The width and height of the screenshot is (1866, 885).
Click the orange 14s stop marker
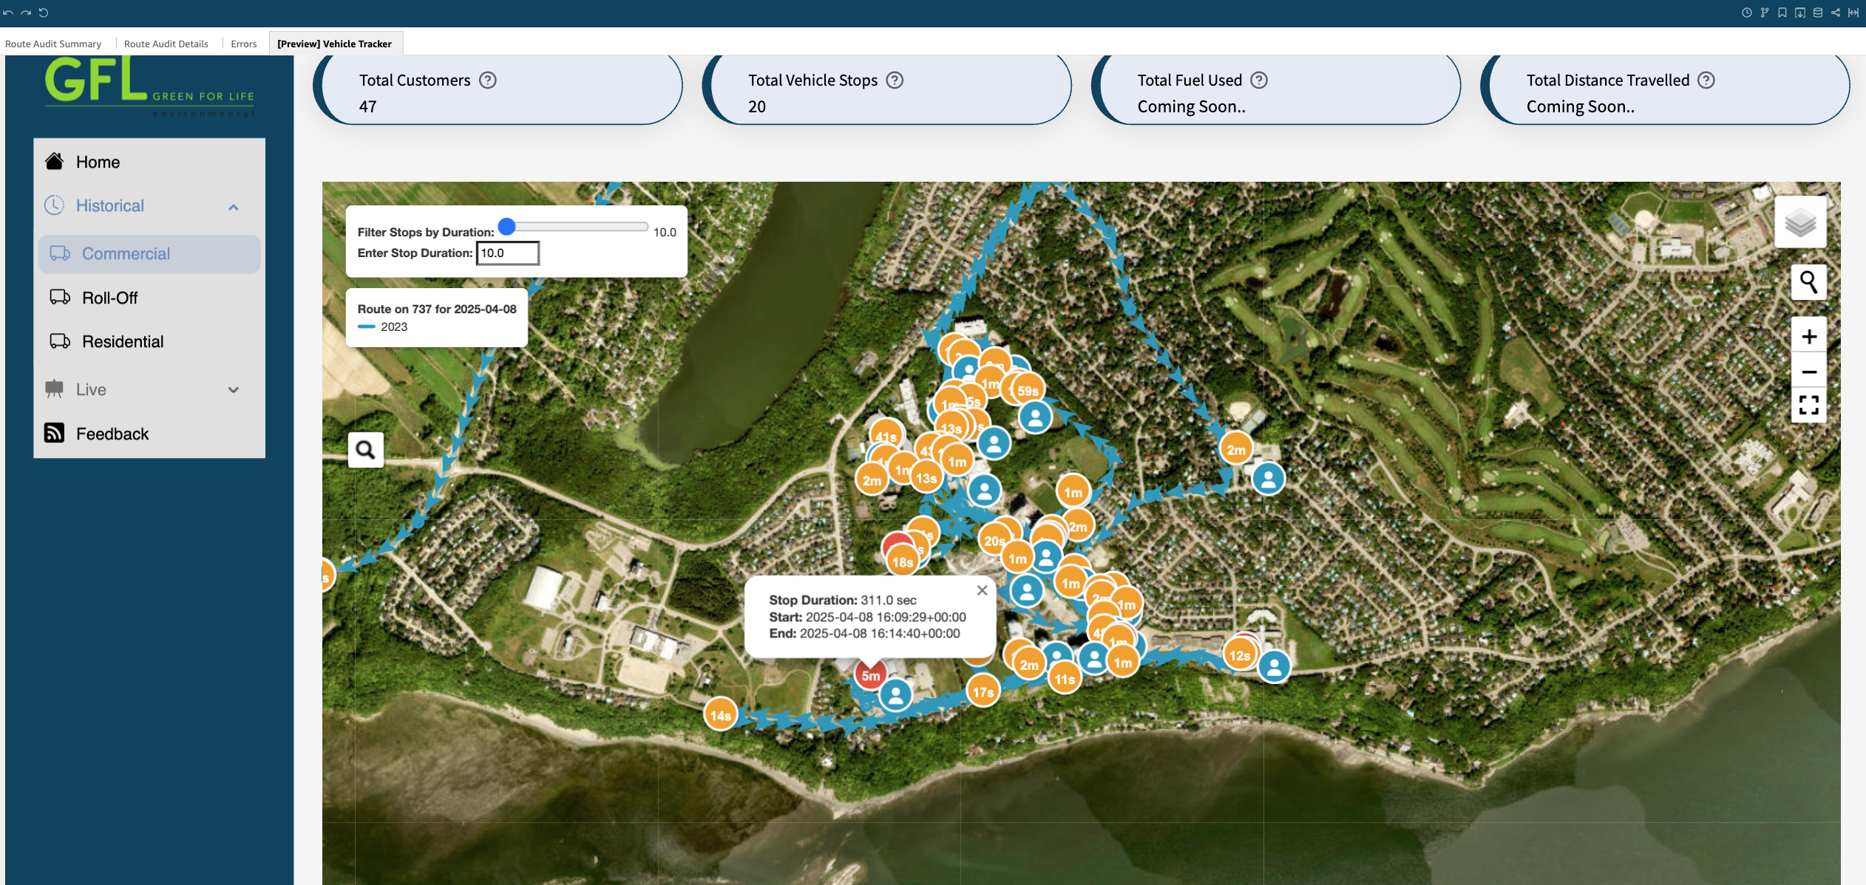click(720, 715)
